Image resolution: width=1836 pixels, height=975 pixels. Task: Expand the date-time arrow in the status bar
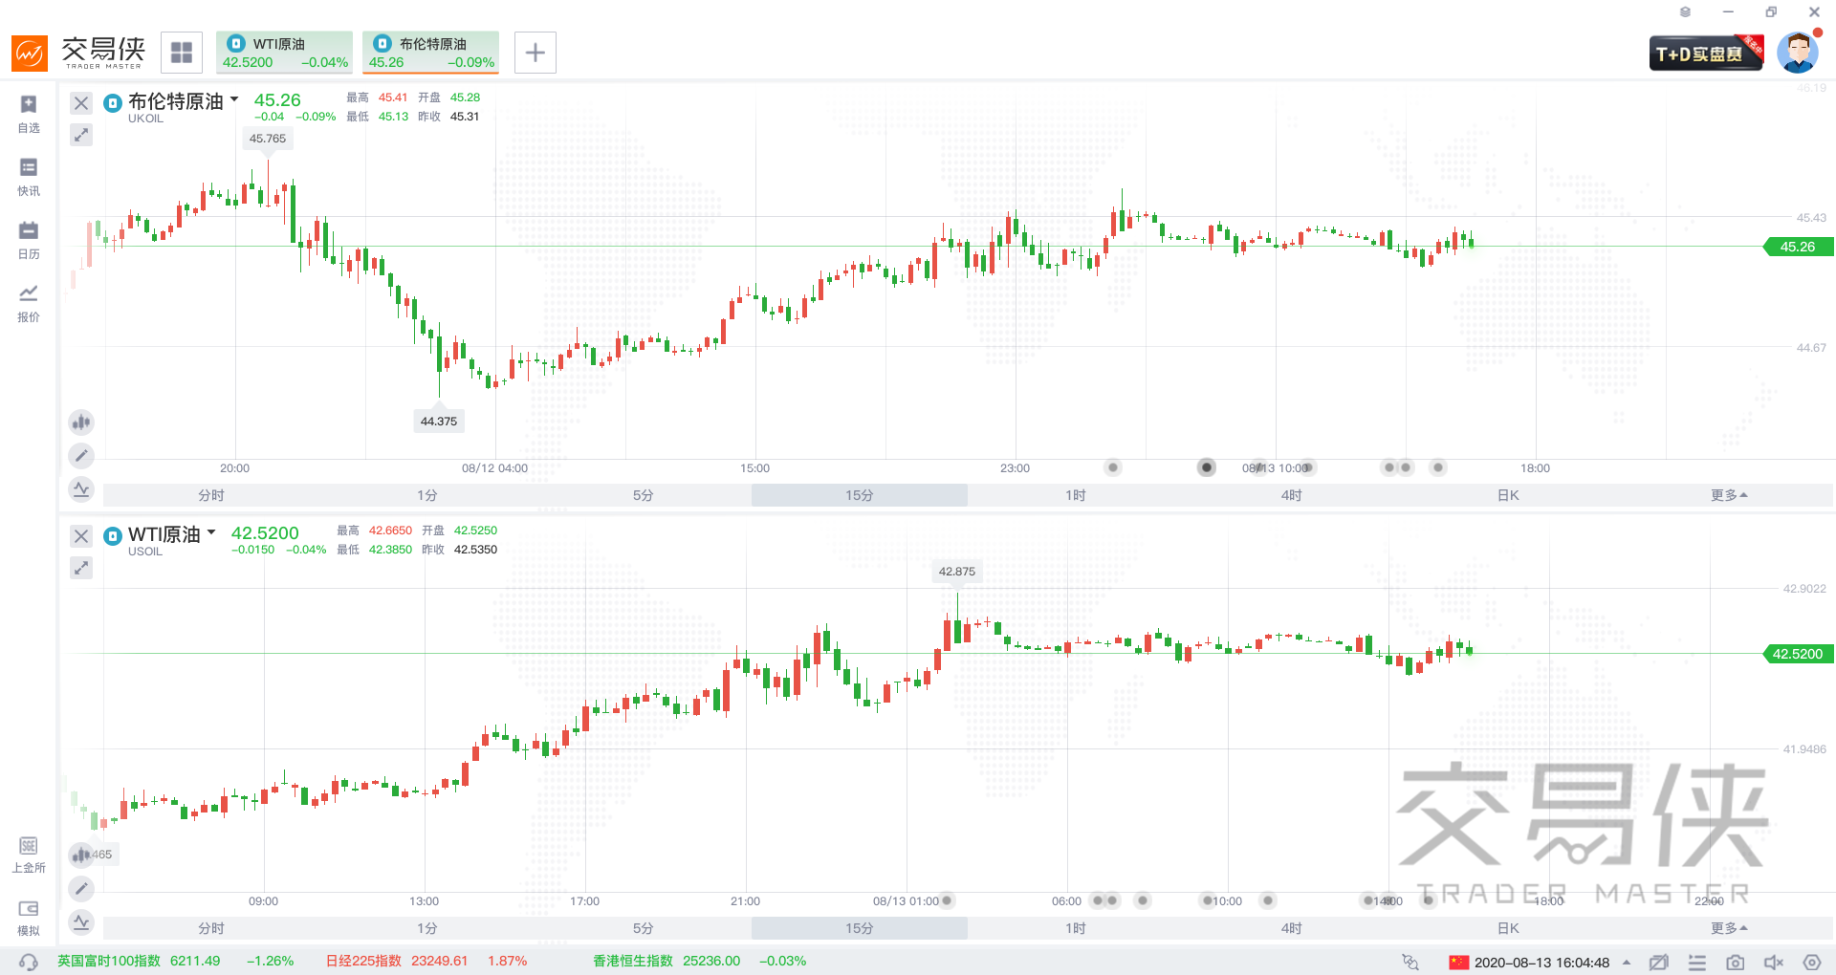1627,962
